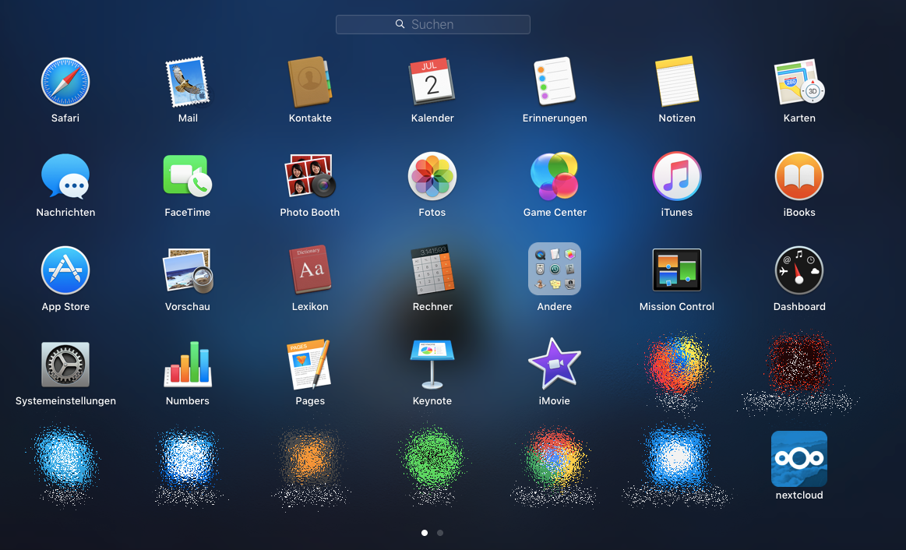The height and width of the screenshot is (550, 906).
Task: Open the Notizen app
Action: coord(677,82)
